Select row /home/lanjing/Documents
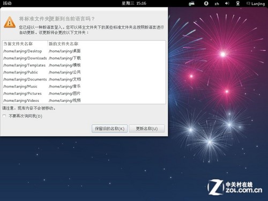The height and width of the screenshot is (201, 268). [84, 79]
